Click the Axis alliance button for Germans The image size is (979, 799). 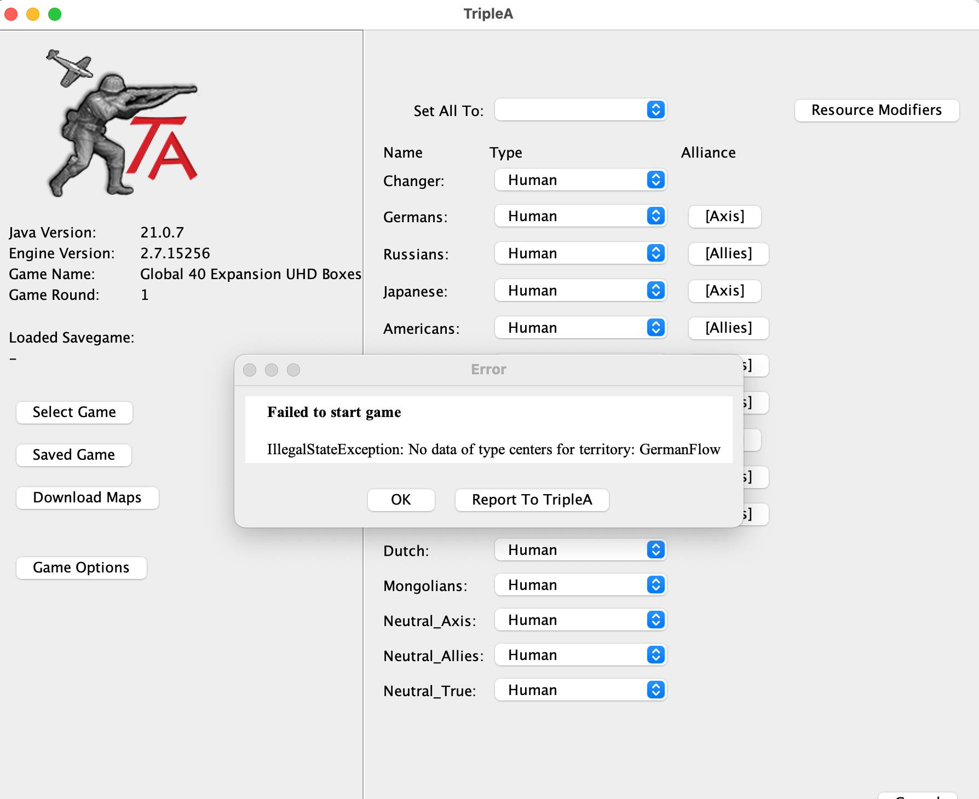pos(724,216)
